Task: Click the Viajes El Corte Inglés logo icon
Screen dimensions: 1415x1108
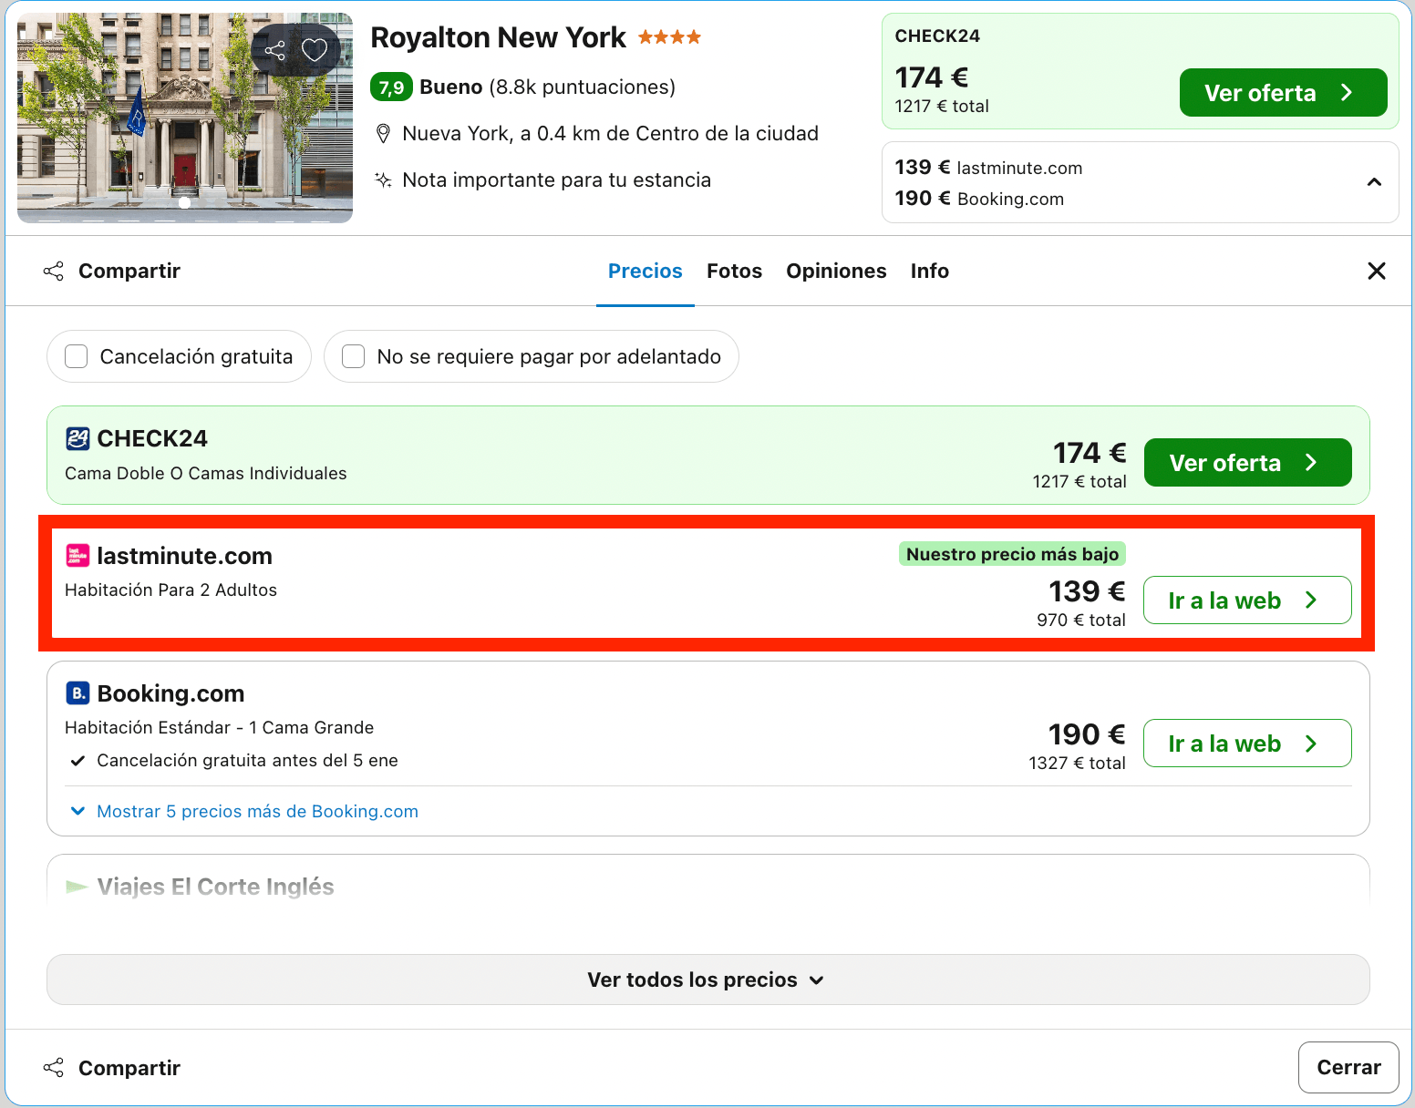Action: tap(77, 887)
